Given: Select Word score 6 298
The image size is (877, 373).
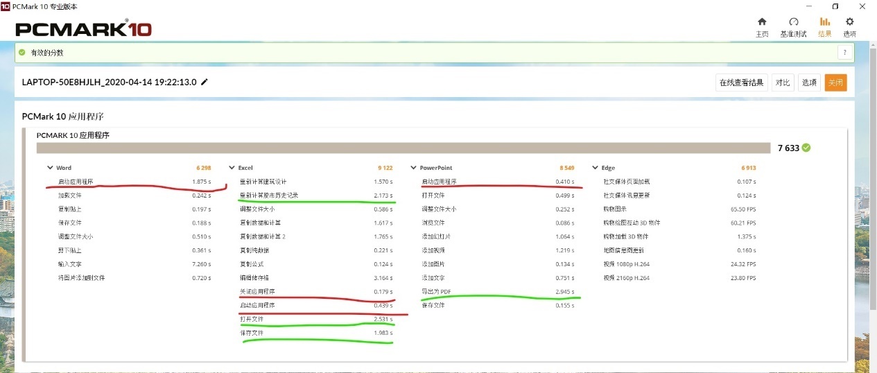Looking at the screenshot, I should (203, 168).
